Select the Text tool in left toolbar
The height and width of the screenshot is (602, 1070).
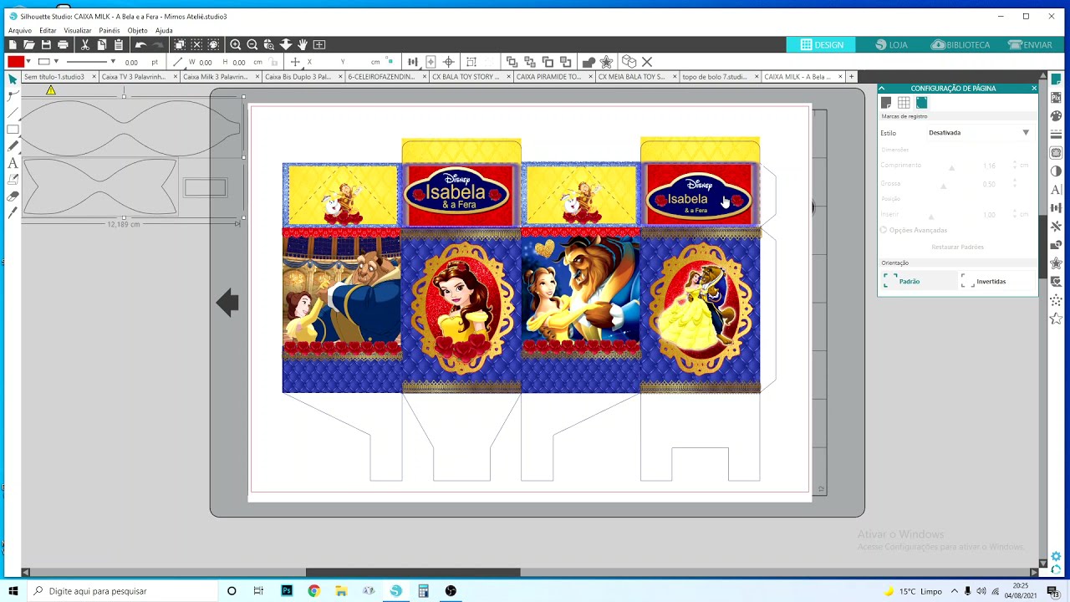pyautogui.click(x=13, y=163)
